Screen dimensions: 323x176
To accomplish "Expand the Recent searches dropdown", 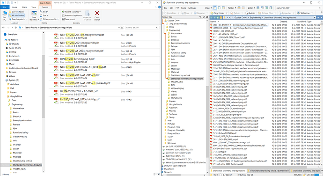I will click(71, 12).
